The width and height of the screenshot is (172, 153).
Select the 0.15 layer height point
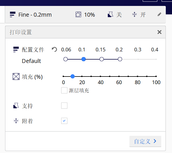(102, 59)
